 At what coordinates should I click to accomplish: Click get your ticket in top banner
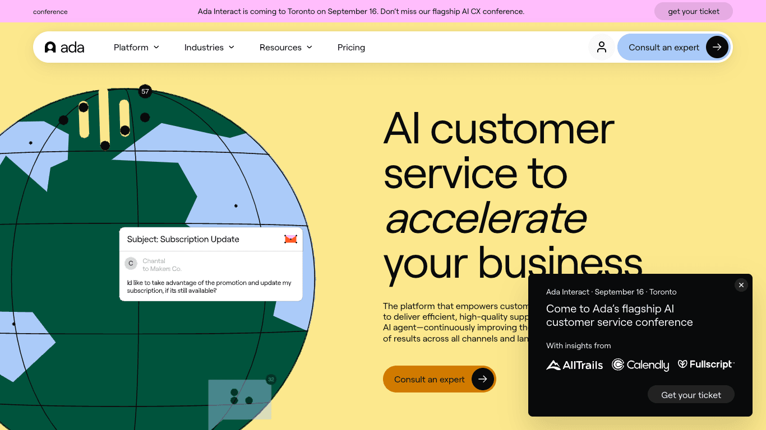point(694,11)
